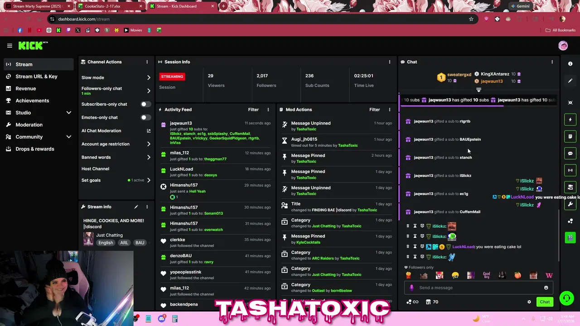Open Stream URL & Key page
Screen dimensions: 580x326
[38, 77]
